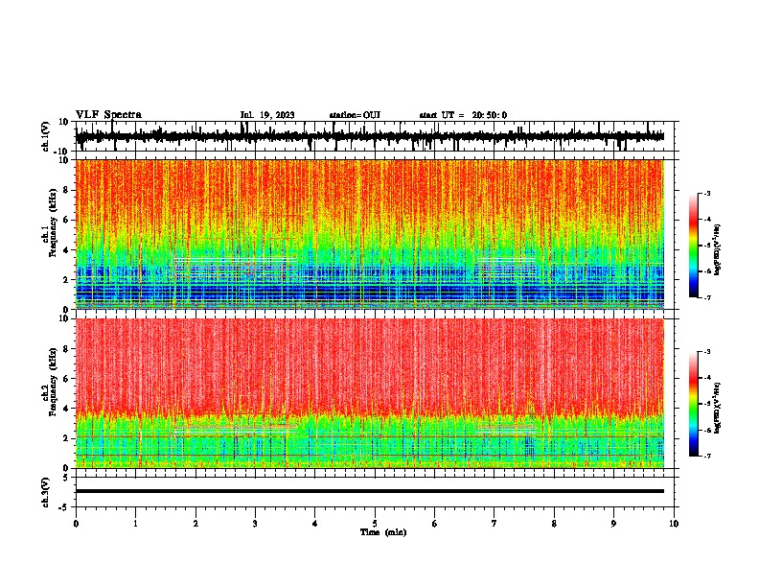Click the ch.1 color bar's log(PSD) label
Viewport: 759px width, 587px height.
click(718, 249)
